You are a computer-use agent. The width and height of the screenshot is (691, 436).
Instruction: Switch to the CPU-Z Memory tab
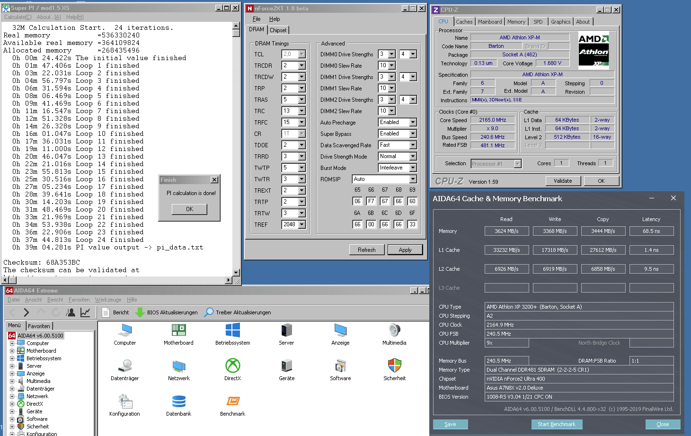[516, 22]
